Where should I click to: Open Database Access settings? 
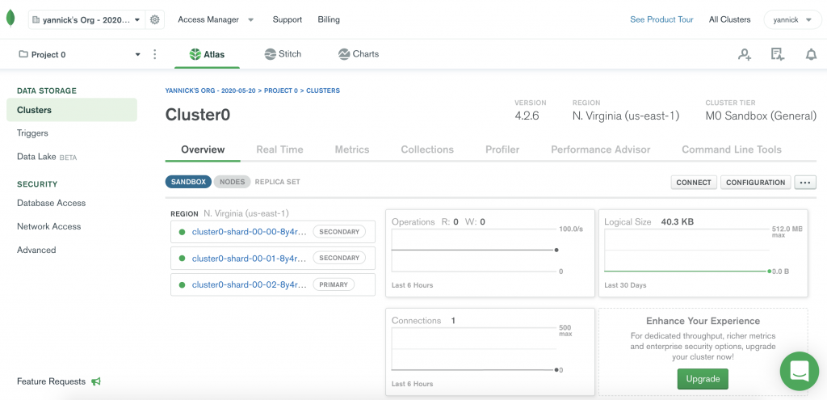pyautogui.click(x=51, y=203)
